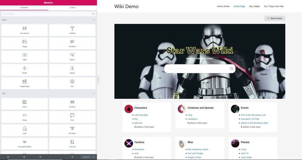The height and width of the screenshot is (160, 302).
Task: Pick the Button widget
Action: click(72, 57)
